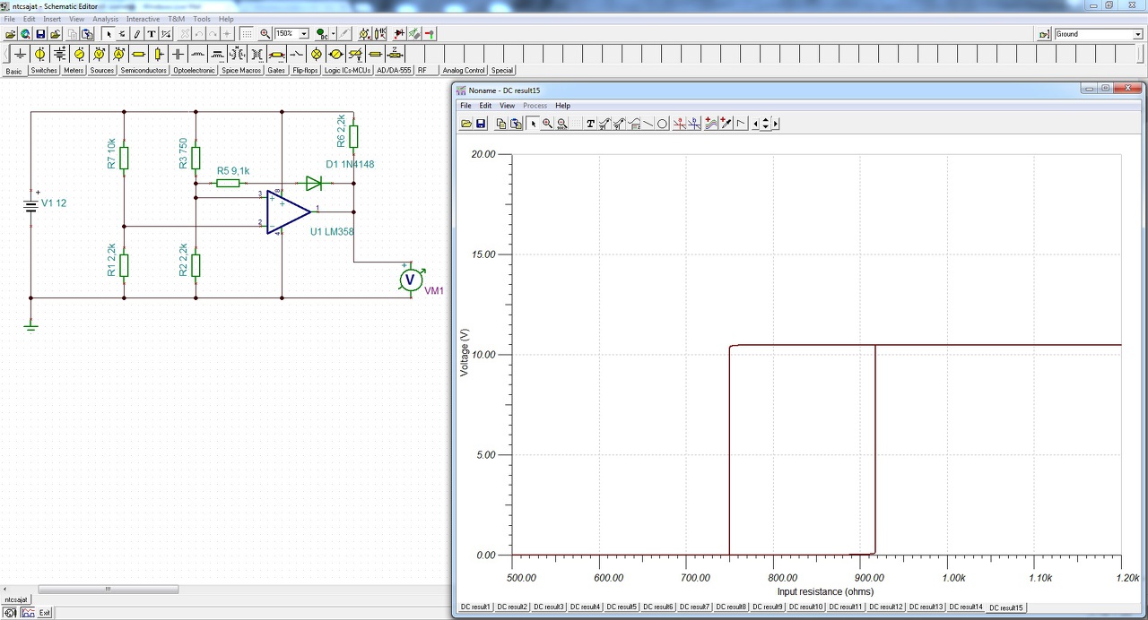Open the zoom level 150% dropdown

click(x=304, y=34)
